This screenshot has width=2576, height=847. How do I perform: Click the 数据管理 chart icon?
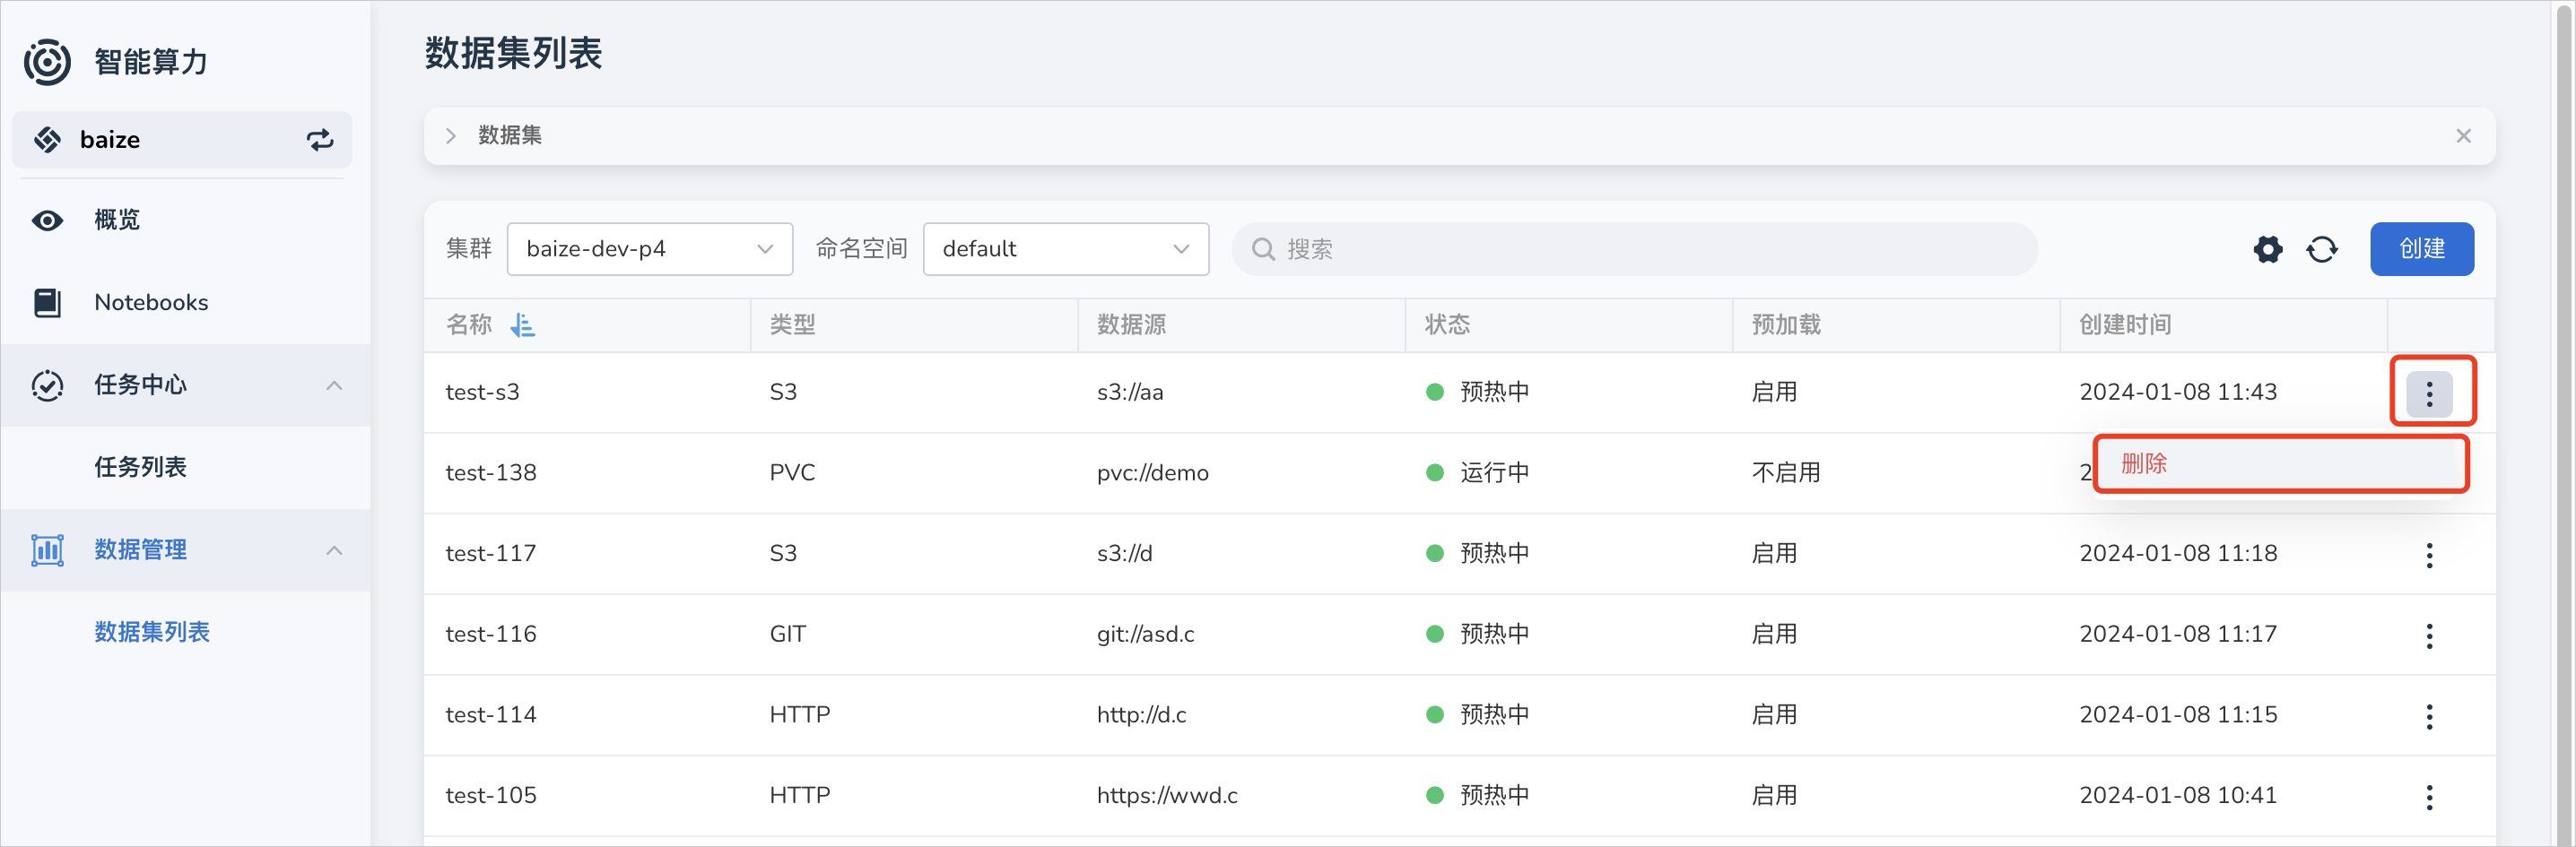[x=47, y=550]
